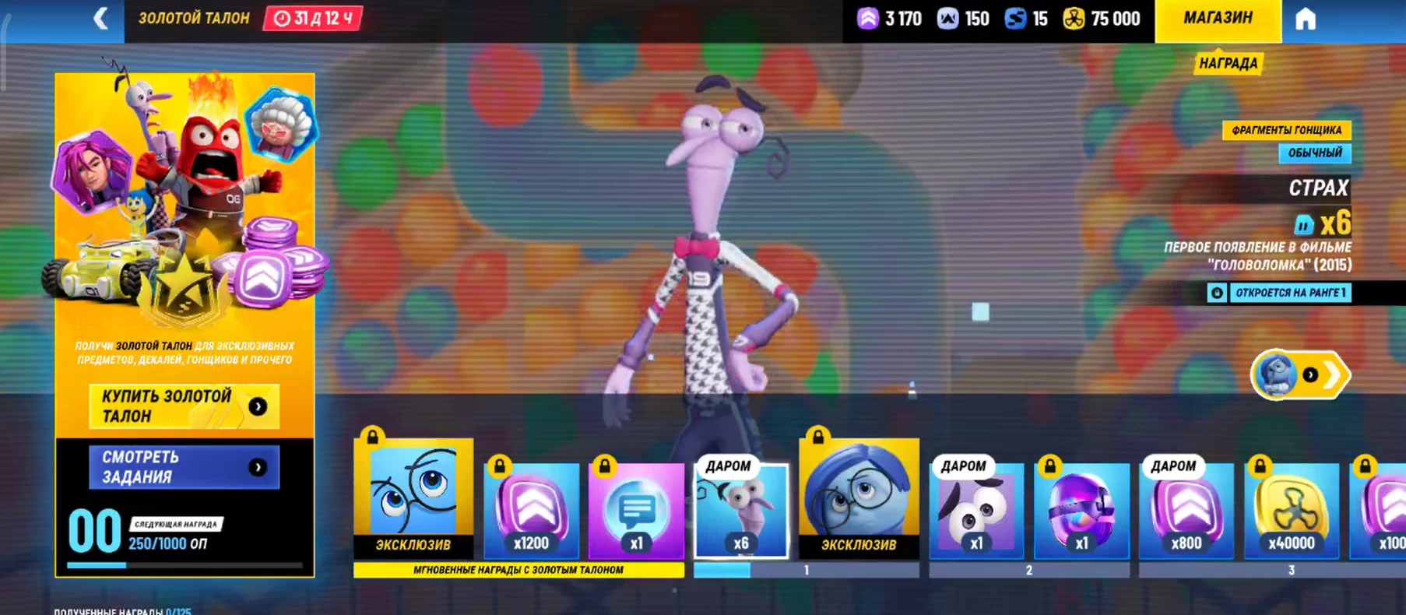Select the free Fear x6 reward tile

[x=740, y=510]
